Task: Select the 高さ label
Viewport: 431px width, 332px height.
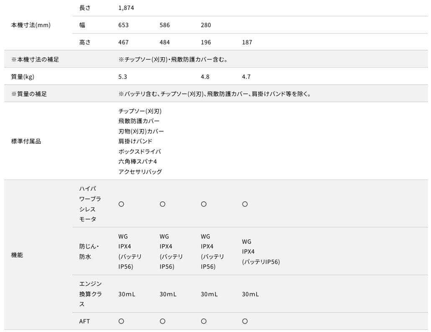Action: coord(85,42)
